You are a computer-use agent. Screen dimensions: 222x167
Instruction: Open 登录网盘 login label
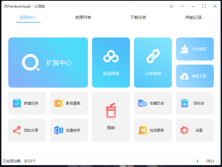111,74
